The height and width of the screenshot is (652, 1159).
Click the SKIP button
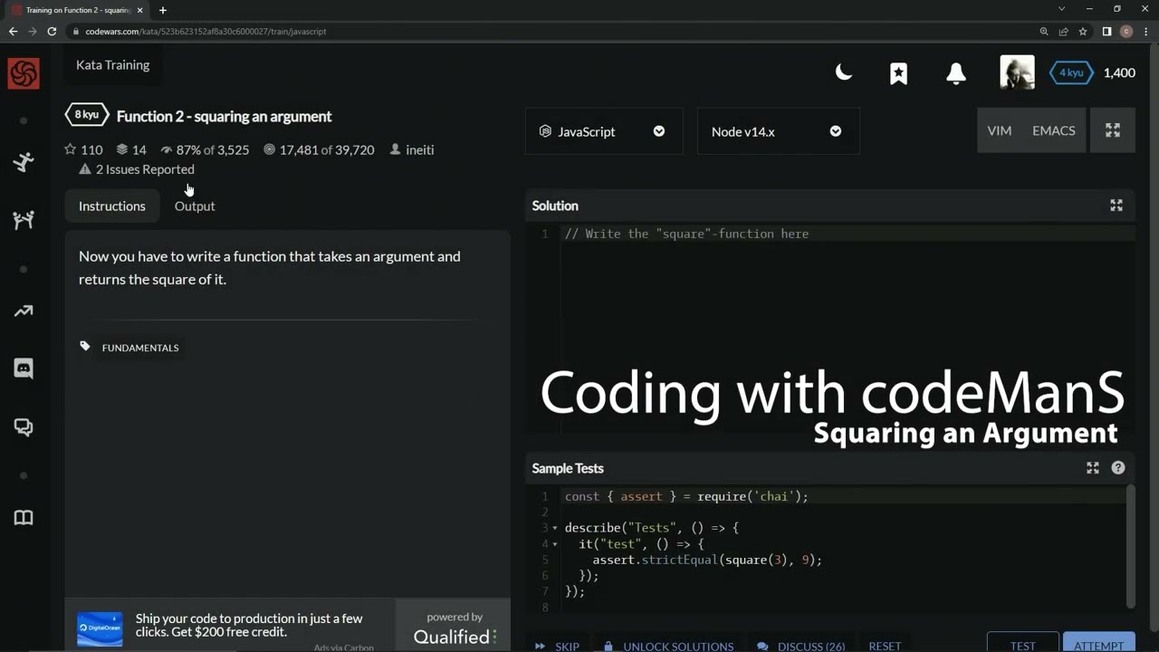(x=558, y=646)
